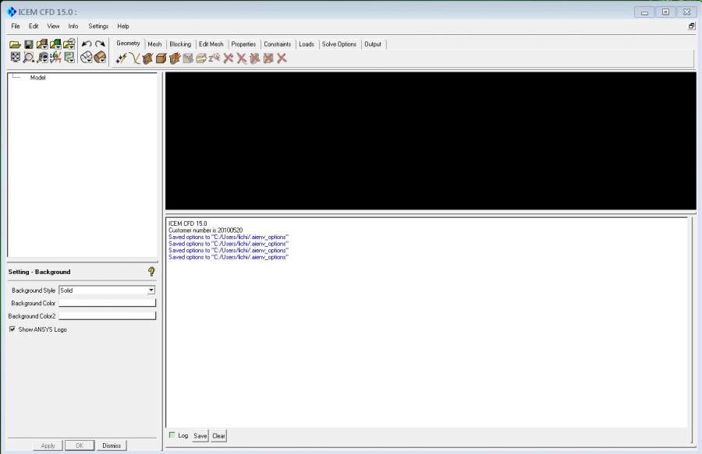Click the help icon beside Setting - Background
This screenshot has height=454, width=702.
[x=151, y=271]
